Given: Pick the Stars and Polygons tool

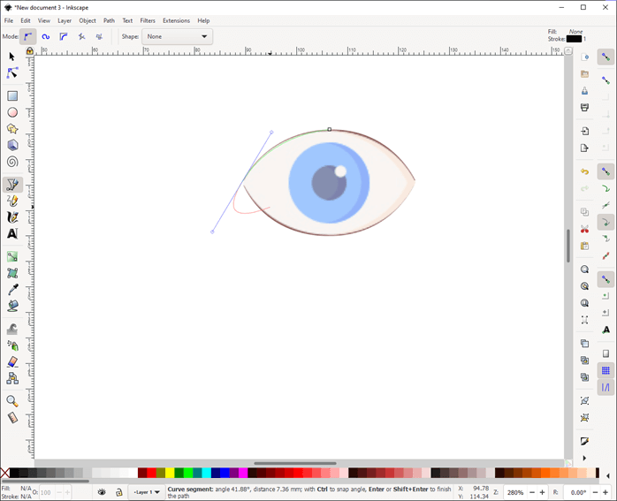Looking at the screenshot, I should click(x=12, y=129).
